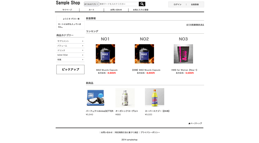
Task: Expand the ドリンク category arrow
Action: click(x=83, y=50)
